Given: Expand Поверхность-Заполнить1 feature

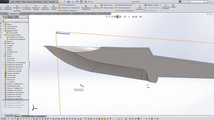Looking at the screenshot, I should pyautogui.click(x=3, y=92).
